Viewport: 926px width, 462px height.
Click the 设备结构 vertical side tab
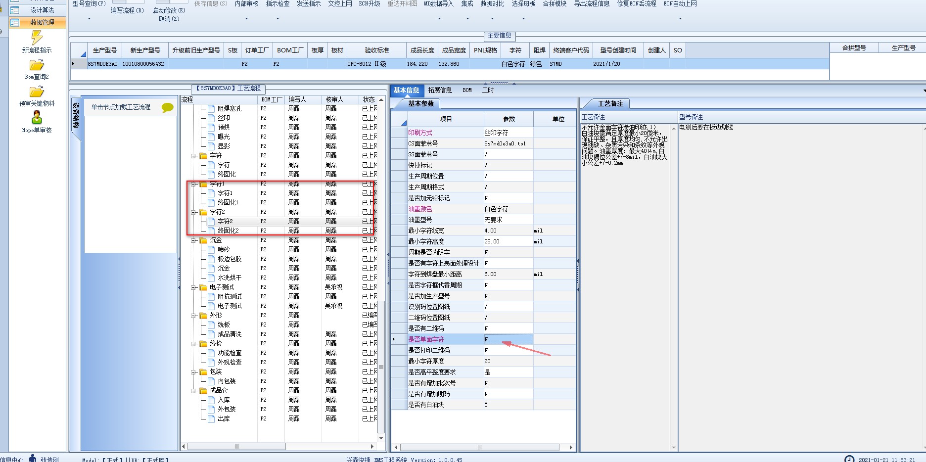click(x=76, y=115)
